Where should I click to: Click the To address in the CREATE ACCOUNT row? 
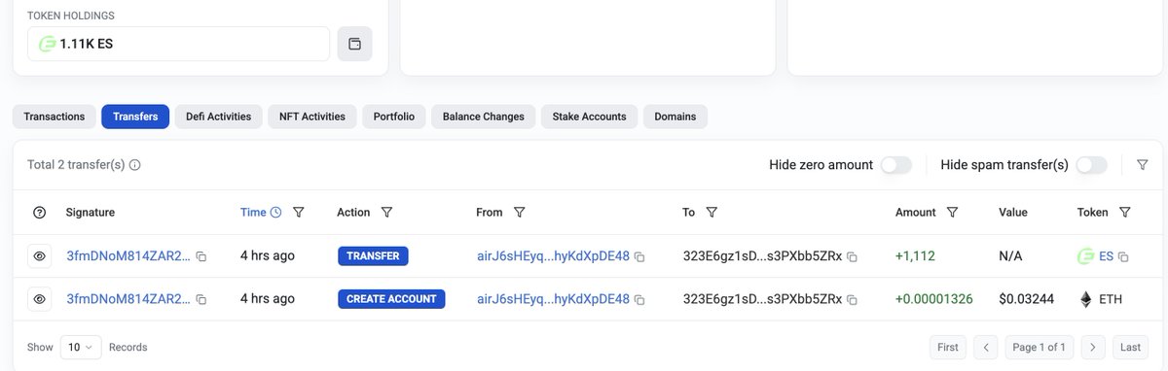[763, 299]
